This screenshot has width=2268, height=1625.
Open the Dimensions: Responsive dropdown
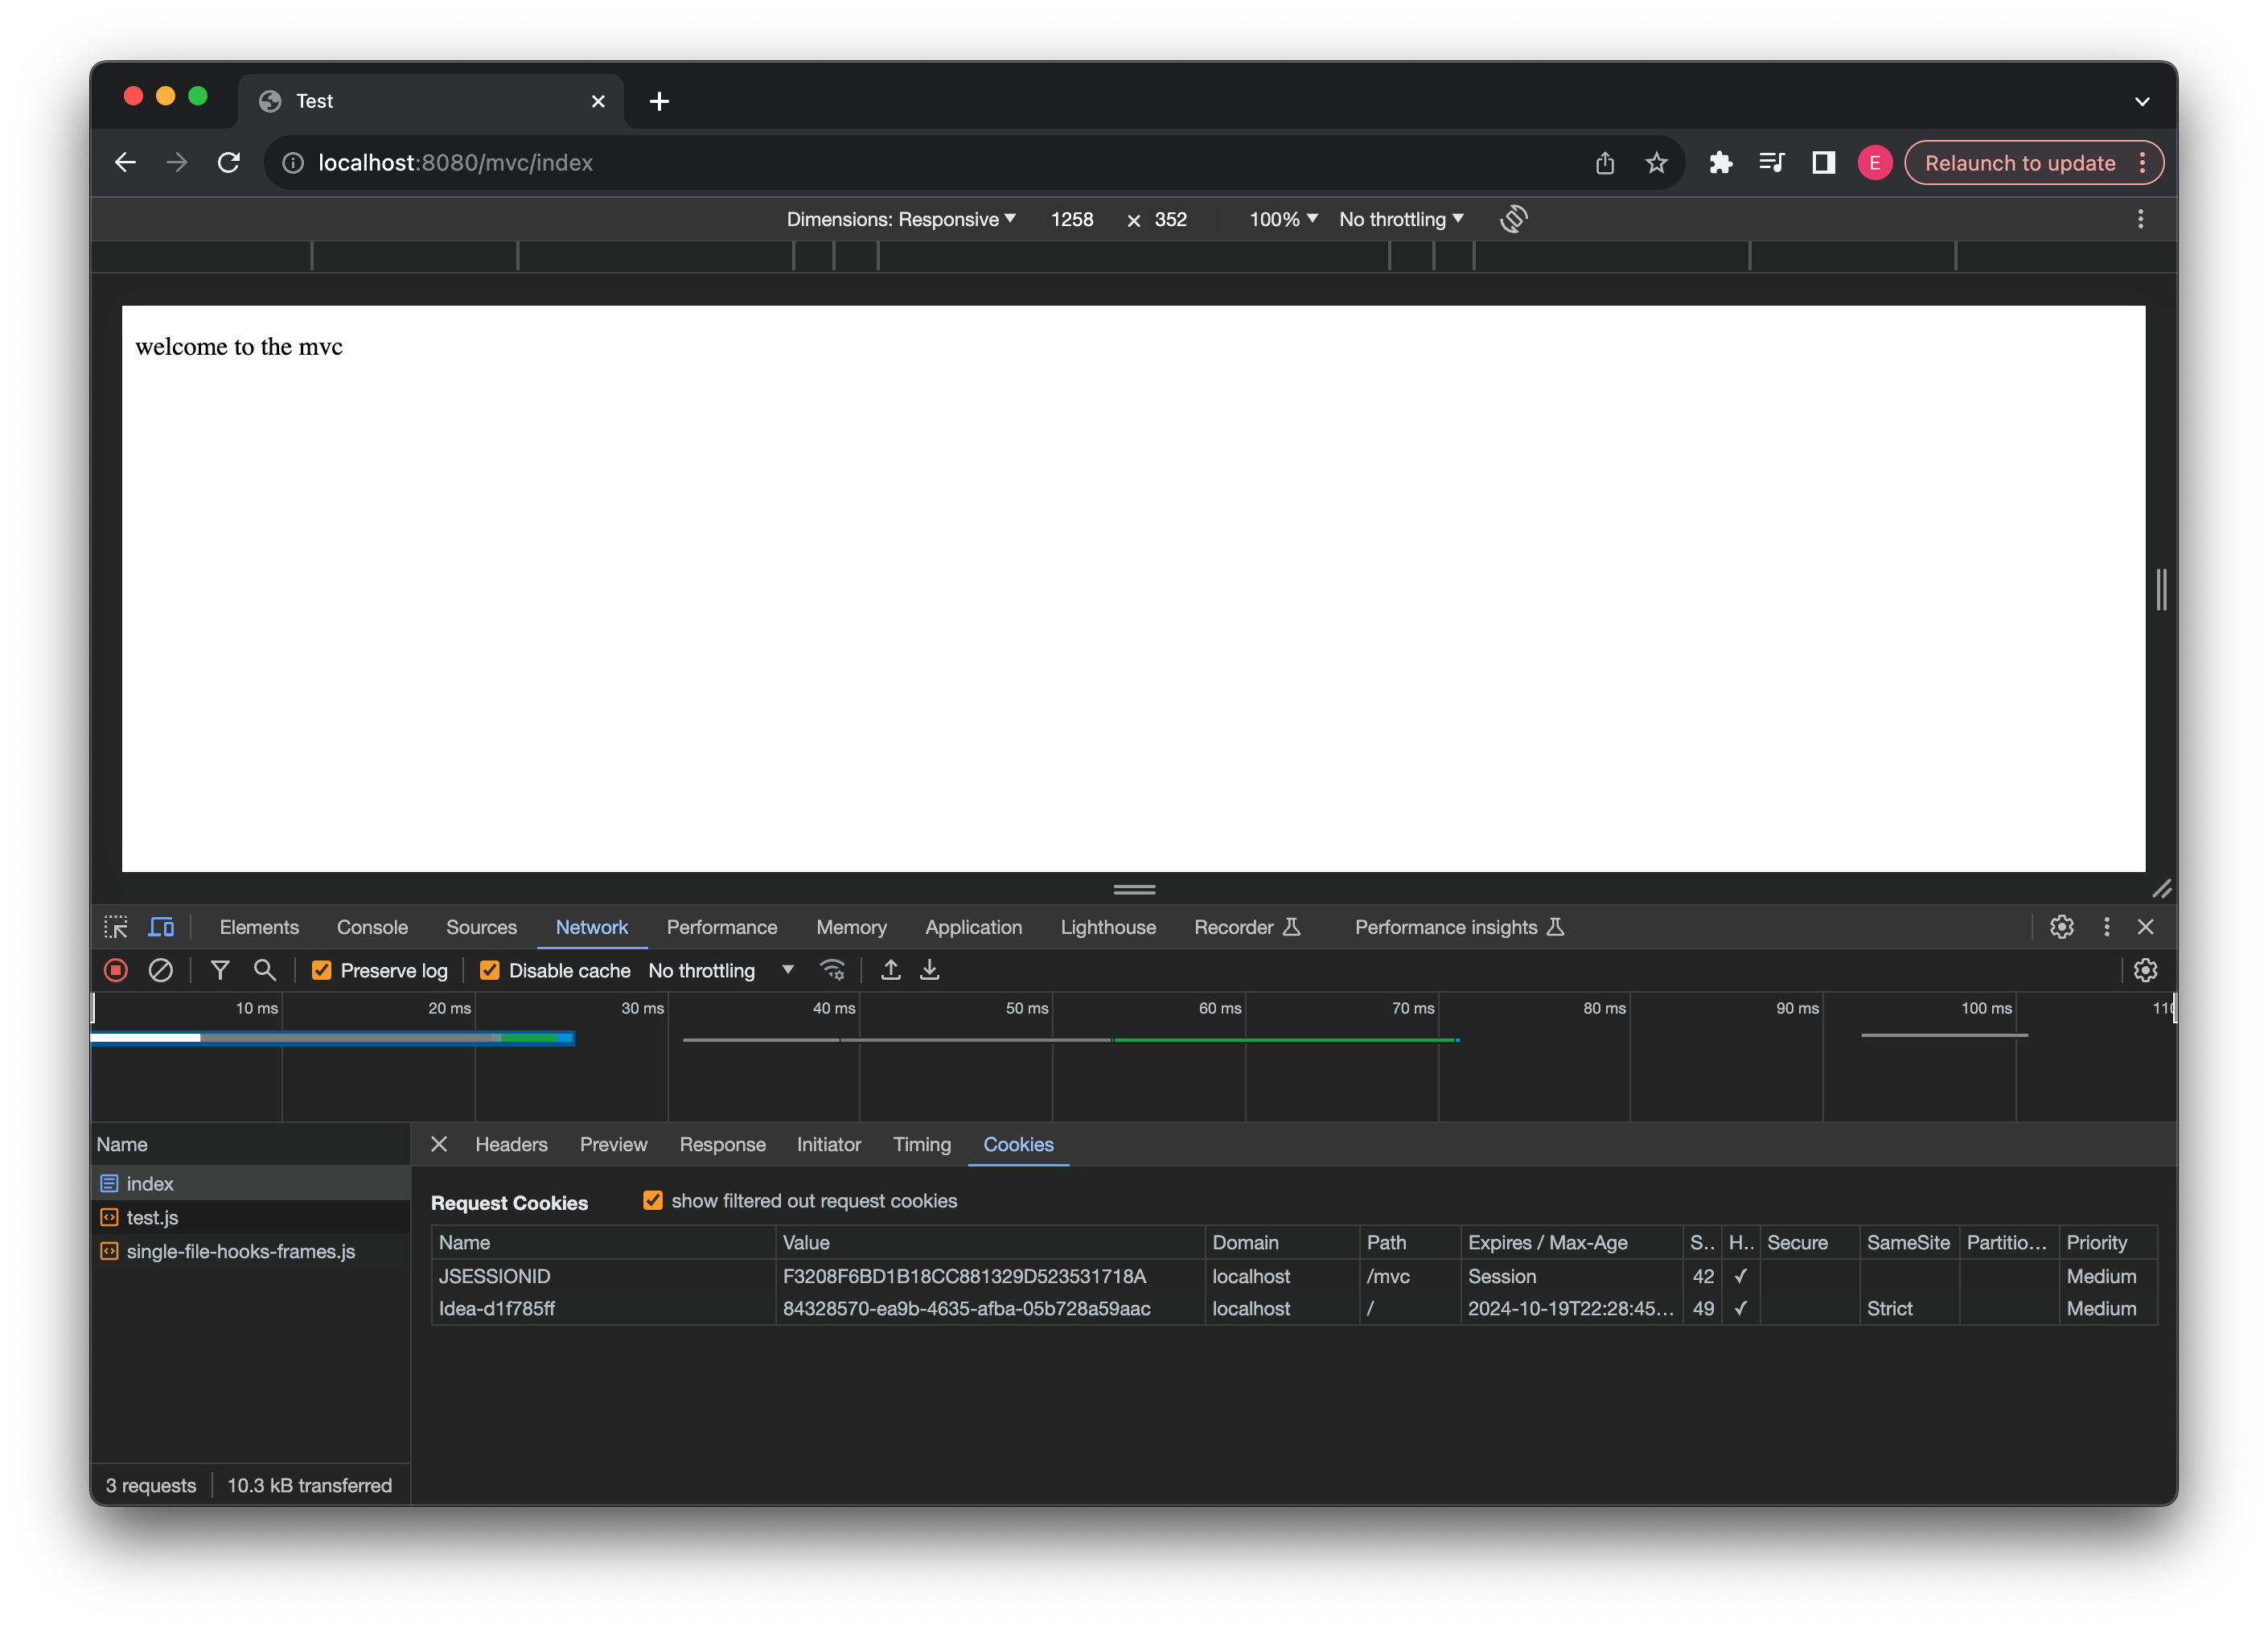(900, 219)
